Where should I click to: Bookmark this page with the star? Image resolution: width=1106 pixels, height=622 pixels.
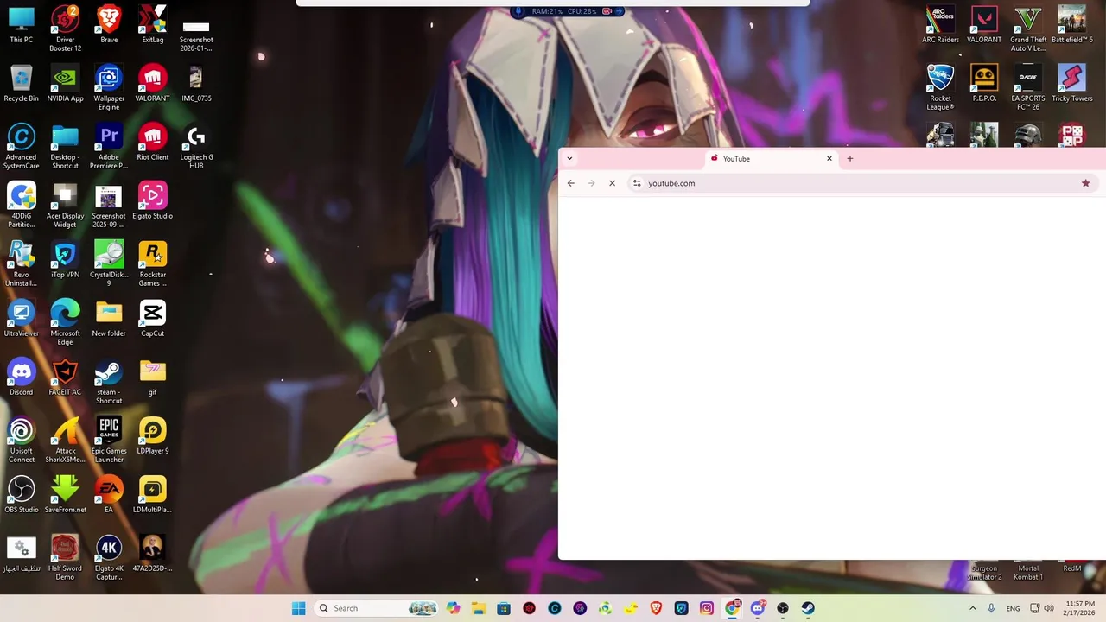(1085, 183)
